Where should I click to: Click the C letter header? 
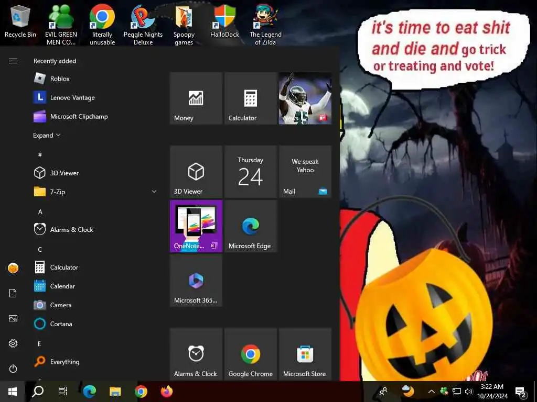40,250
